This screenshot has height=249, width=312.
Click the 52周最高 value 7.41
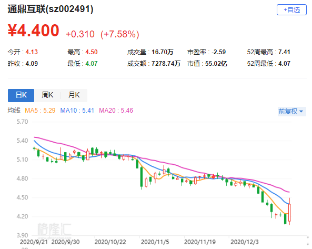(284, 52)
